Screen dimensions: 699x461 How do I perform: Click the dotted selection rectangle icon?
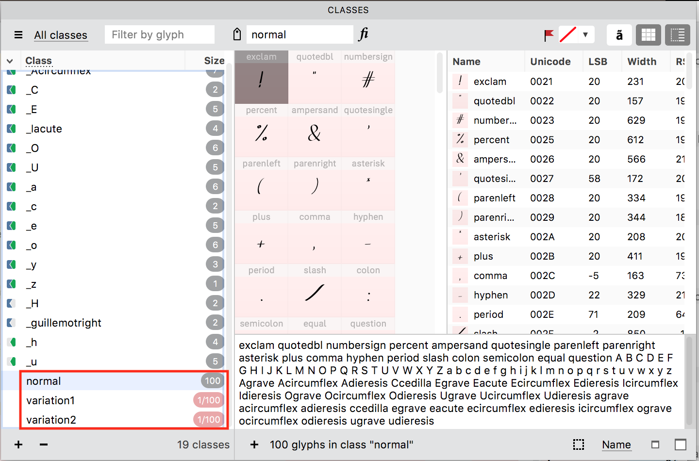[x=578, y=445]
